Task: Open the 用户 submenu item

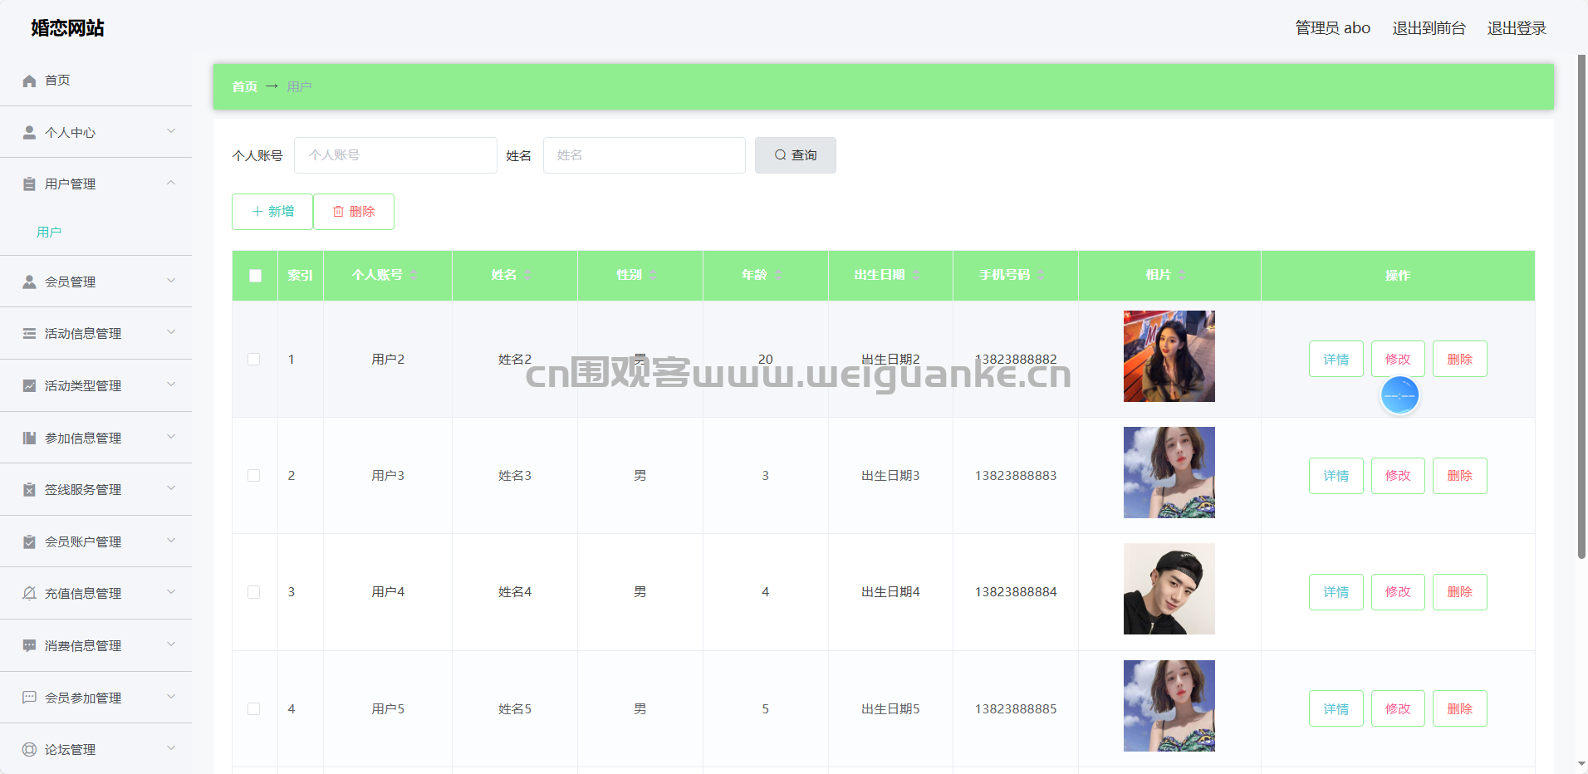Action: click(x=49, y=233)
